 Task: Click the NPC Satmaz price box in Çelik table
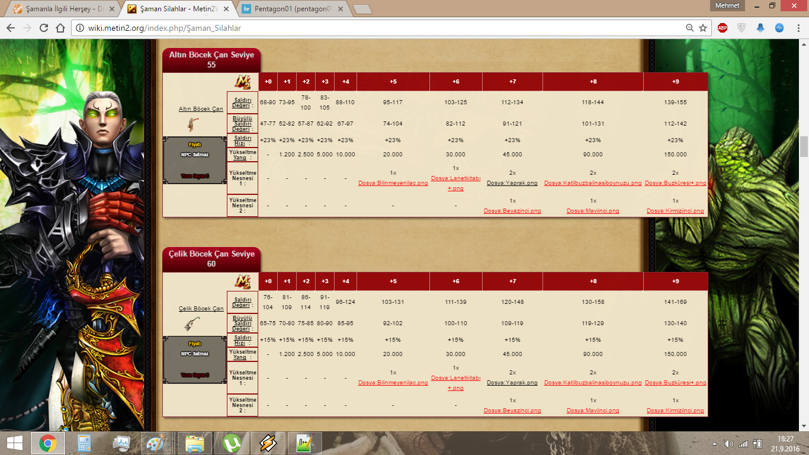click(x=195, y=360)
